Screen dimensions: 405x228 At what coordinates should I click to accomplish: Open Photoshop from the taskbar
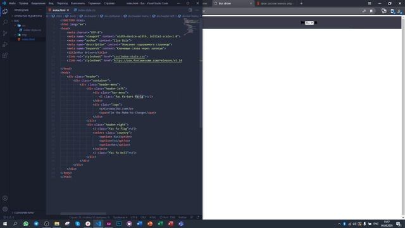pyautogui.click(x=119, y=224)
